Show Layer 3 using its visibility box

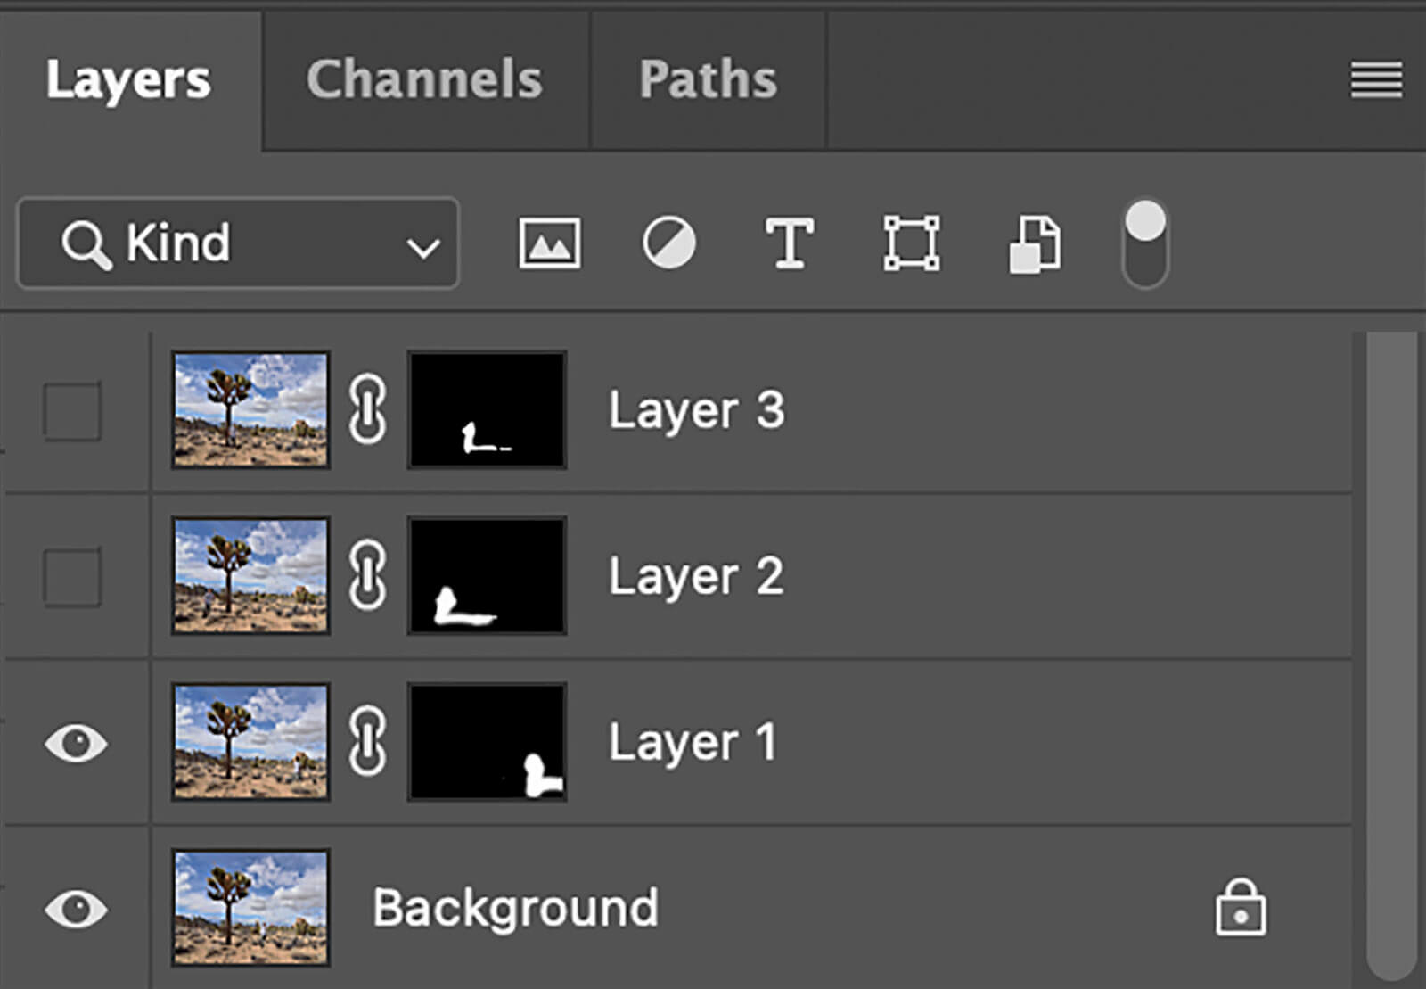click(73, 411)
